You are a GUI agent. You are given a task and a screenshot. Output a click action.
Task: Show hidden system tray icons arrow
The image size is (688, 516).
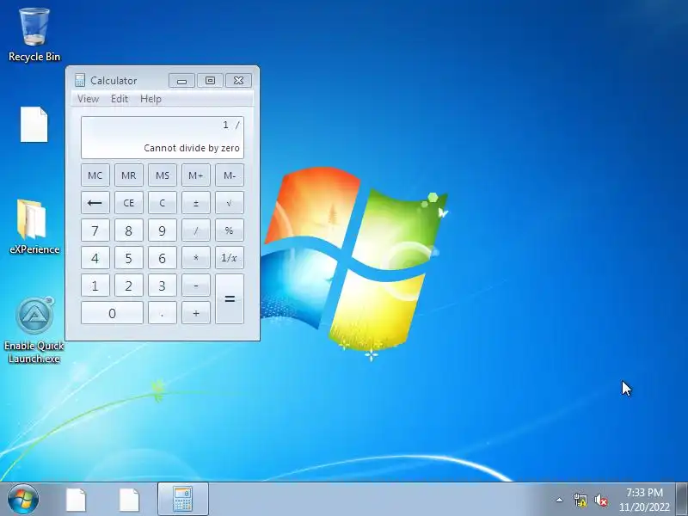pyautogui.click(x=560, y=500)
